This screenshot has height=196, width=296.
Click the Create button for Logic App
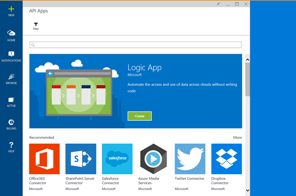pyautogui.click(x=140, y=116)
